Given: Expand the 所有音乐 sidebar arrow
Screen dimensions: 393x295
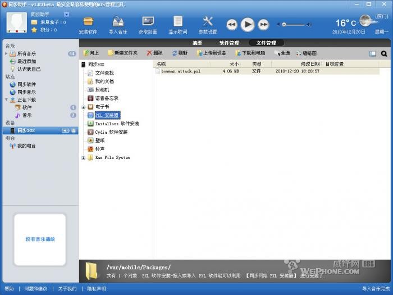Looking at the screenshot, I should point(6,53).
